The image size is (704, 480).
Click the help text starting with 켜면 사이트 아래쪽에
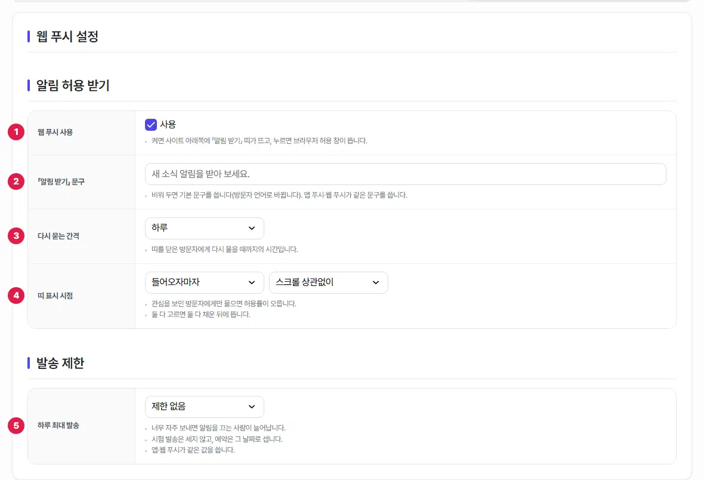[259, 141]
